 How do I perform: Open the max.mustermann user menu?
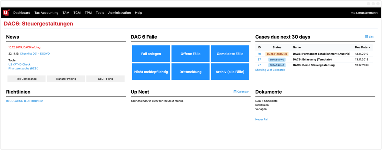(x=364, y=13)
